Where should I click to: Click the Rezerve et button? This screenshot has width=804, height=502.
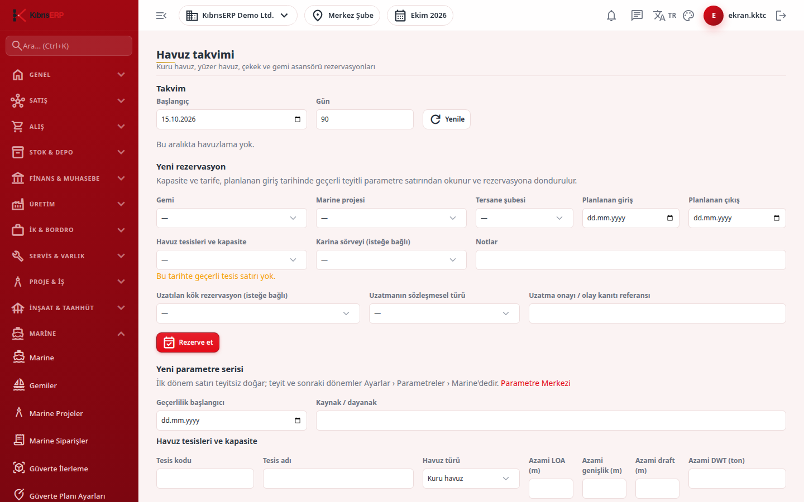188,342
